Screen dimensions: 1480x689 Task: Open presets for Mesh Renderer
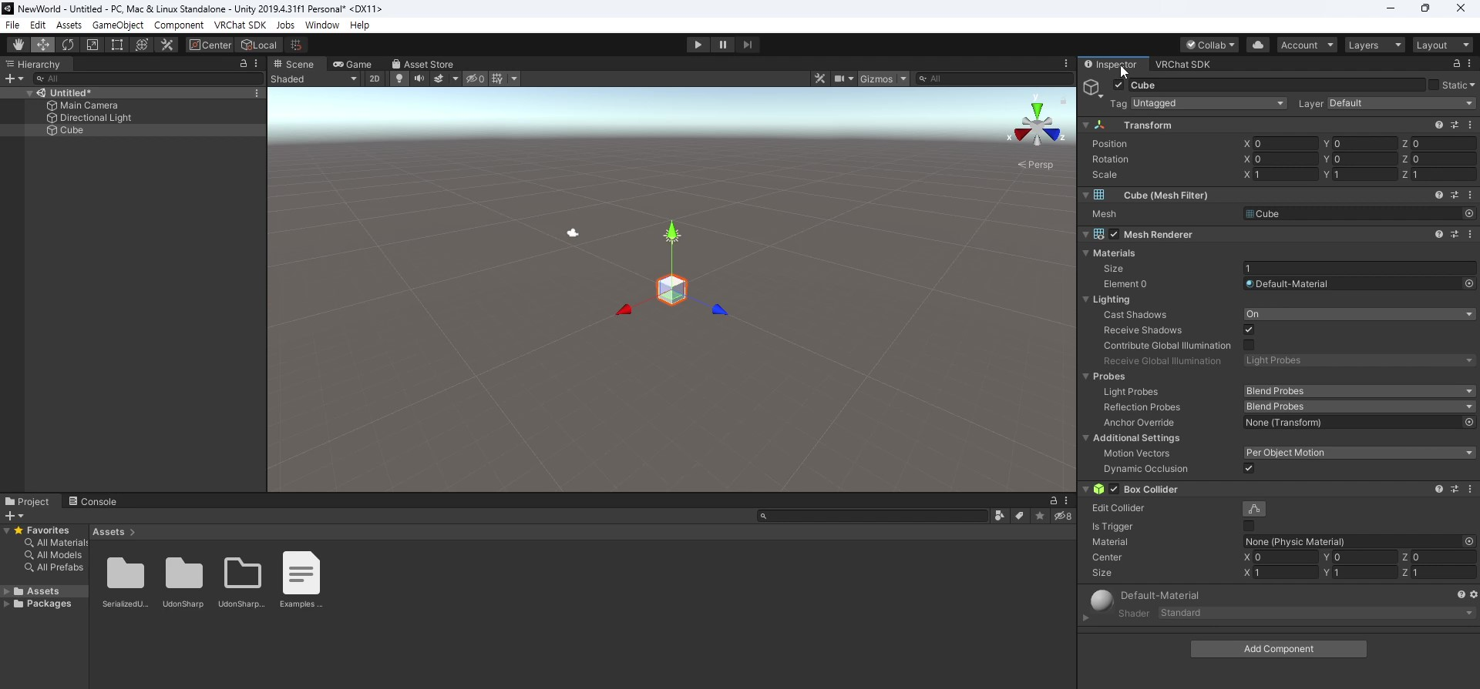tap(1455, 234)
